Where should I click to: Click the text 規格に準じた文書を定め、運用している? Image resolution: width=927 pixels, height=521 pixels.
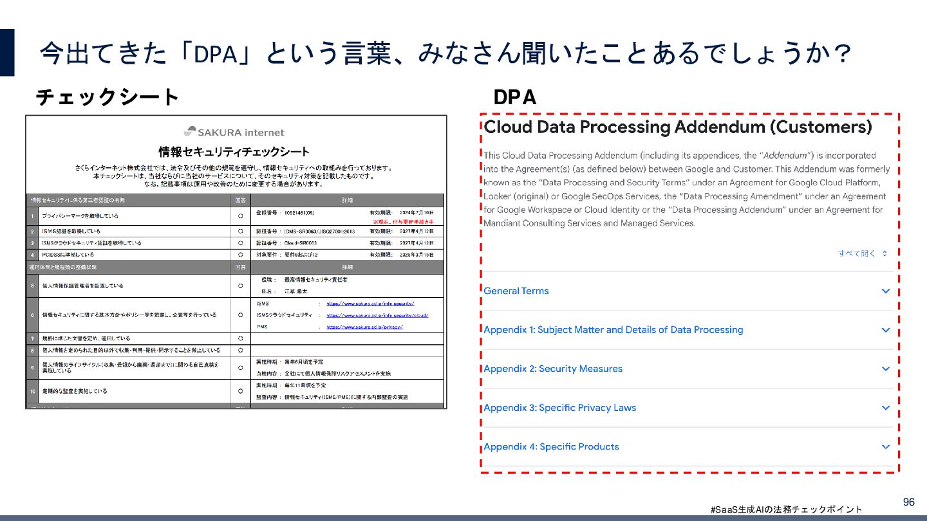86,338
